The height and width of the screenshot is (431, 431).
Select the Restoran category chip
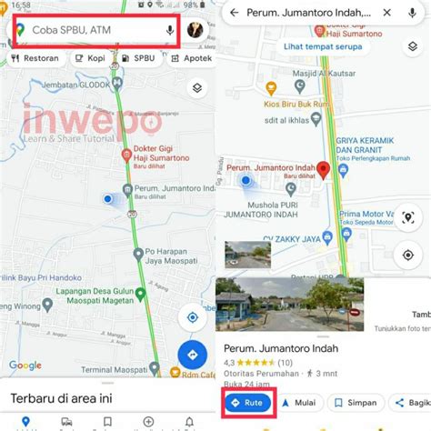coord(35,58)
